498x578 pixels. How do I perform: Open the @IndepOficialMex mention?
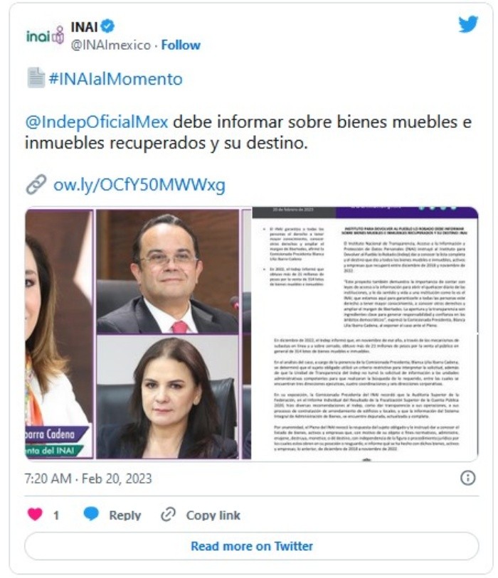[x=97, y=122]
